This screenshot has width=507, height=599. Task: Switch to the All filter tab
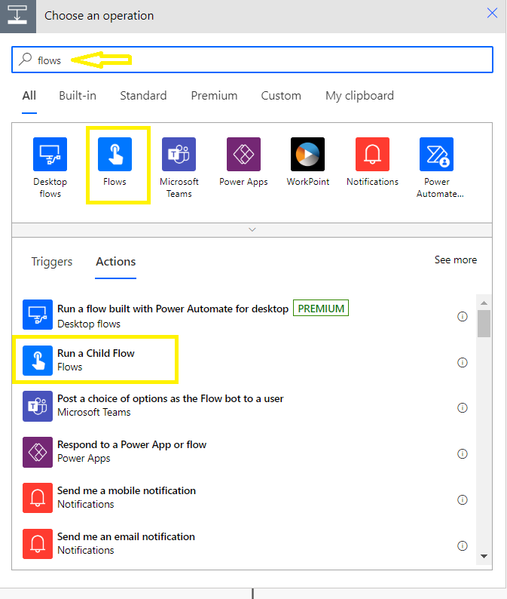[29, 96]
